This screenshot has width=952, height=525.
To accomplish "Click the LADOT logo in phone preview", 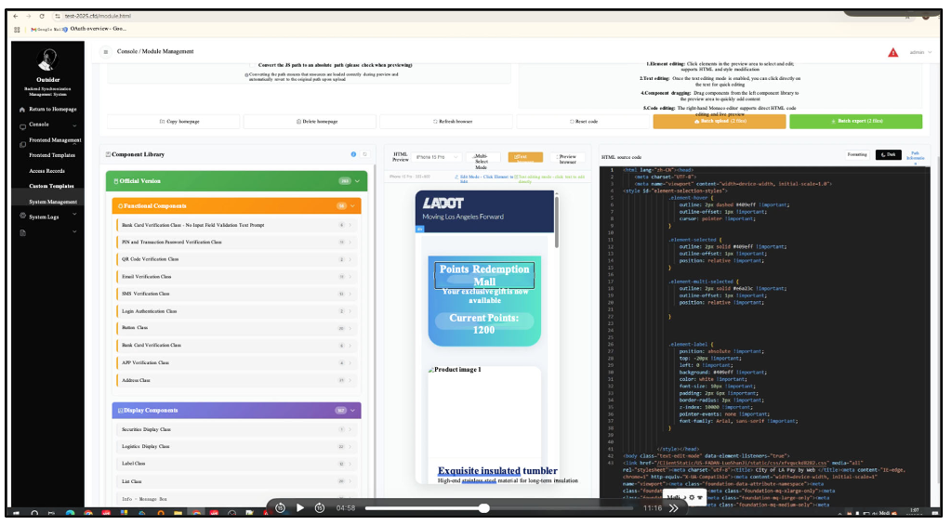I will pyautogui.click(x=443, y=203).
